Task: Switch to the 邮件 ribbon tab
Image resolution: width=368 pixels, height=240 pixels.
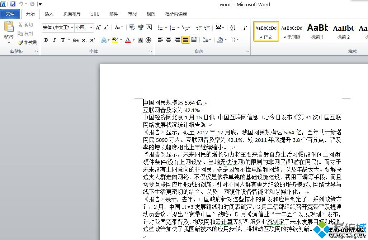Action: [x=114, y=14]
